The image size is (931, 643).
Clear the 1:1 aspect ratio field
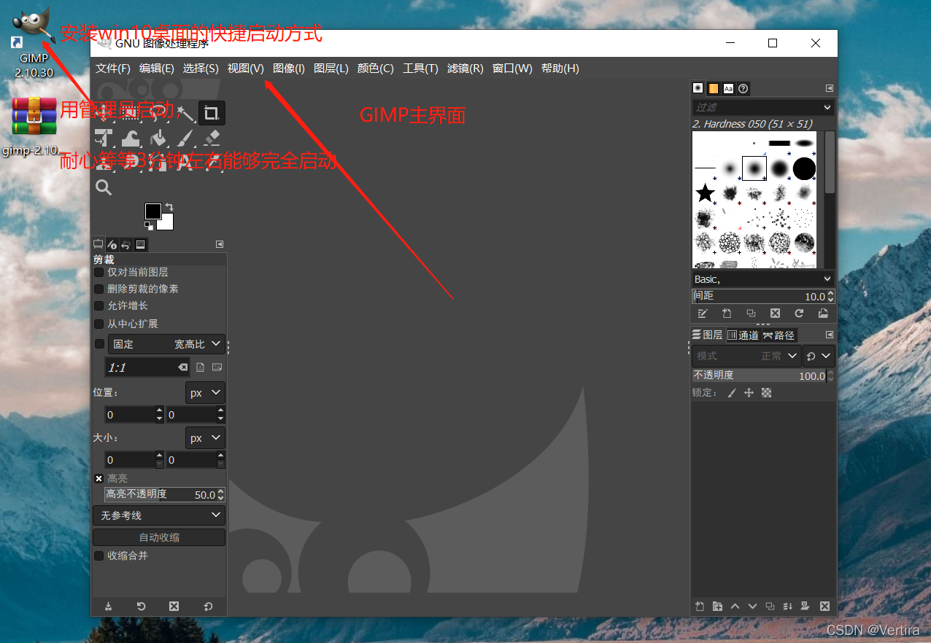(183, 368)
